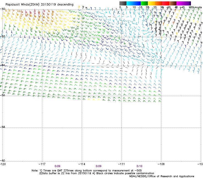Select the dark purple 45-50 knots segment
Screen dimensions: 203x178
[x=187, y=3]
